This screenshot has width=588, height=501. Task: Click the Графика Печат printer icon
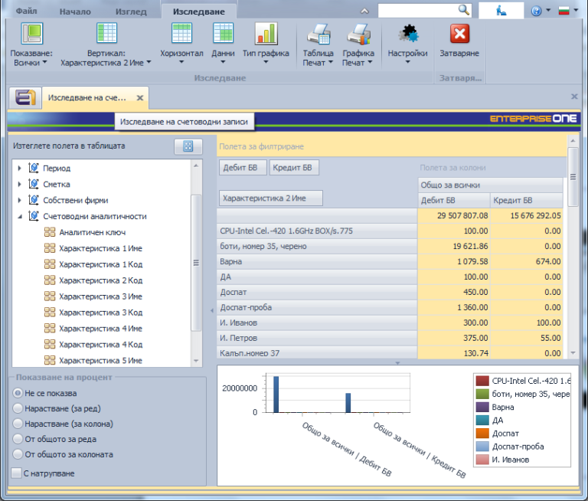pyautogui.click(x=358, y=34)
